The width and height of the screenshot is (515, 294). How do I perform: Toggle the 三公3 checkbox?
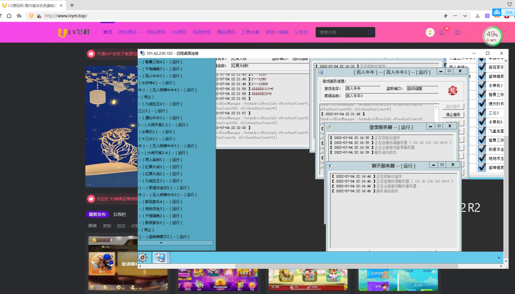[482, 113]
